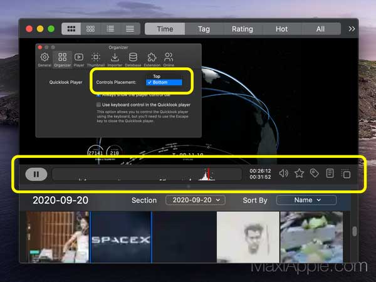
Task: Click the Quicklook Player label
Action: click(66, 82)
